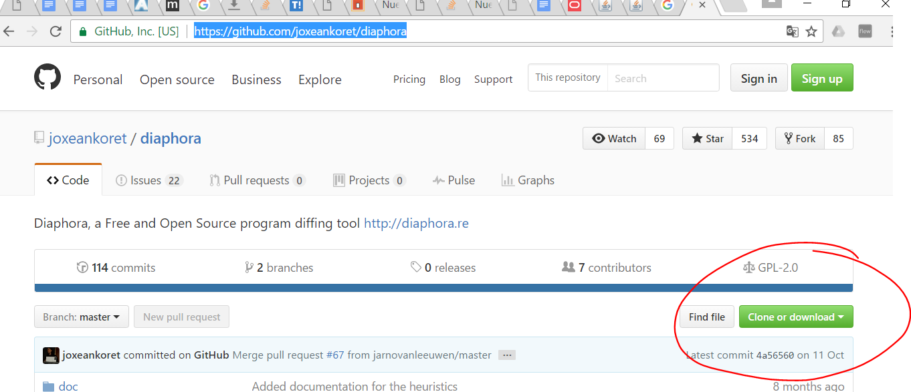Click the blue language bar
Image resolution: width=911 pixels, height=392 pixels.
pos(443,288)
